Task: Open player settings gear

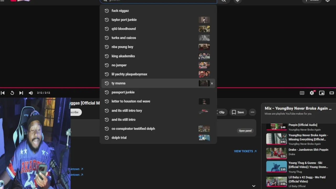Action: pyautogui.click(x=312, y=93)
